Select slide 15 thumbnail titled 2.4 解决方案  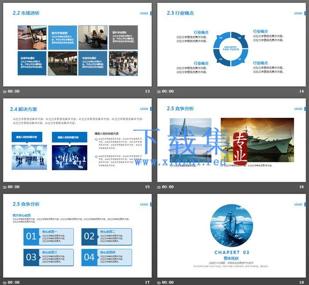pyautogui.click(x=77, y=140)
